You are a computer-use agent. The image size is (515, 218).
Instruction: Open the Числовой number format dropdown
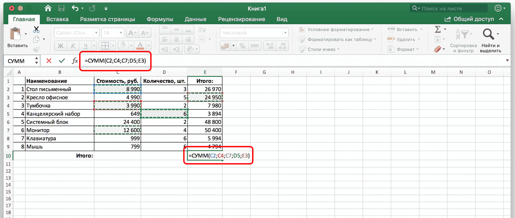[x=285, y=33]
